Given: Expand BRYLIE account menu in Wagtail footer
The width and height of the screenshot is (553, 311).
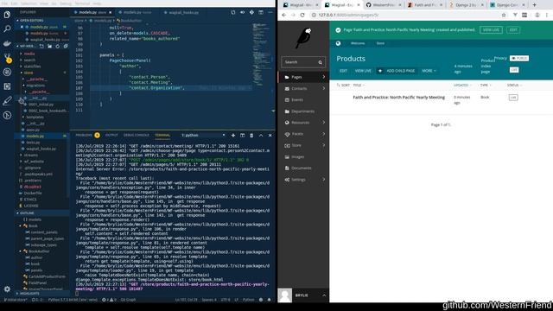Looking at the screenshot, I should pos(303,295).
